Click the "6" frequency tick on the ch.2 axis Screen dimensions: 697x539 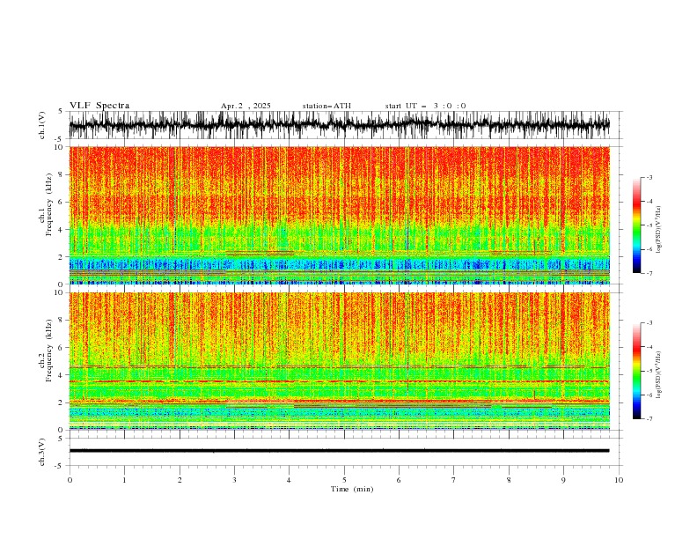[x=62, y=347]
